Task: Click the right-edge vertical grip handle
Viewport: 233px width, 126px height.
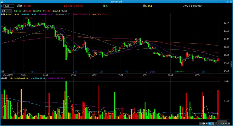Action: (231, 64)
